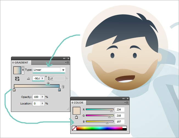
Task: Delete stop using trash icon
Action: (63, 87)
